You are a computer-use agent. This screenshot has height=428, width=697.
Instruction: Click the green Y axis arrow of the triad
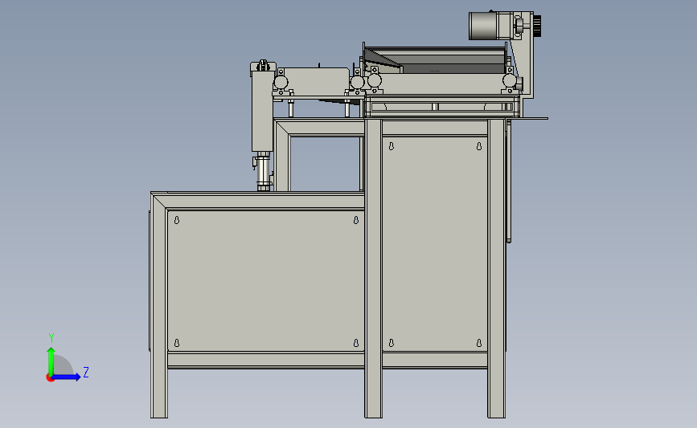[x=51, y=361]
